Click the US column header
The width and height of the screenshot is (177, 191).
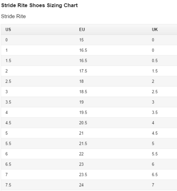[x=8, y=30]
